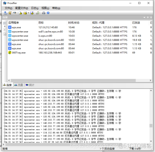Sort by the 规则:代理 column header
This screenshot has width=155, height=152.
(x=111, y=23)
